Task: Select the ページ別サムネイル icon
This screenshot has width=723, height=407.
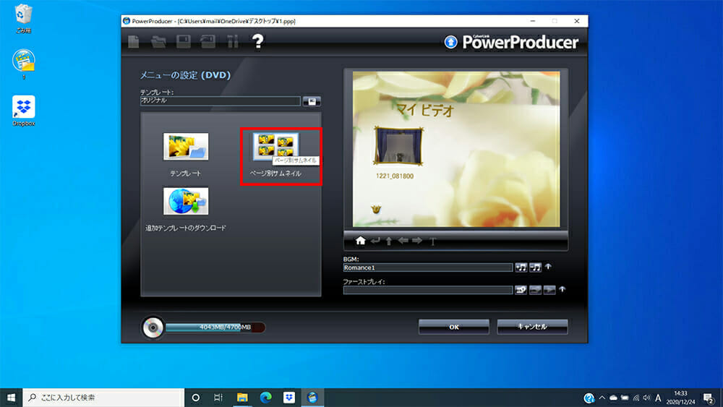Action: [x=275, y=147]
